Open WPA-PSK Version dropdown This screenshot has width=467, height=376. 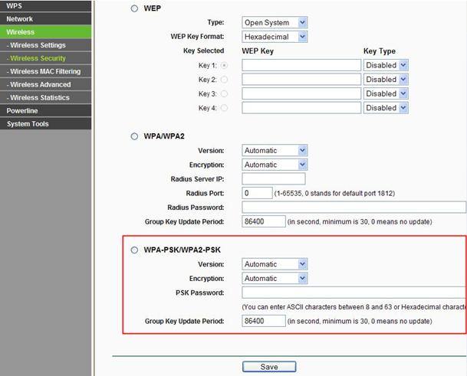coord(275,264)
